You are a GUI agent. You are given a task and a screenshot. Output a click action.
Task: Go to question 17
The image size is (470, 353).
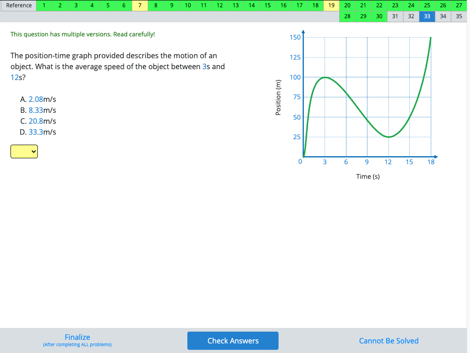(300, 5)
